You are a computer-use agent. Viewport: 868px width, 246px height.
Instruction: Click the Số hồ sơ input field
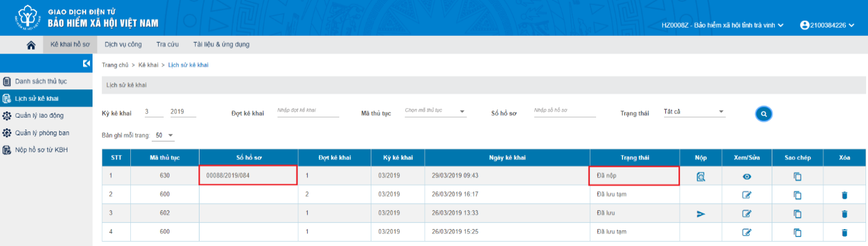[564, 111]
